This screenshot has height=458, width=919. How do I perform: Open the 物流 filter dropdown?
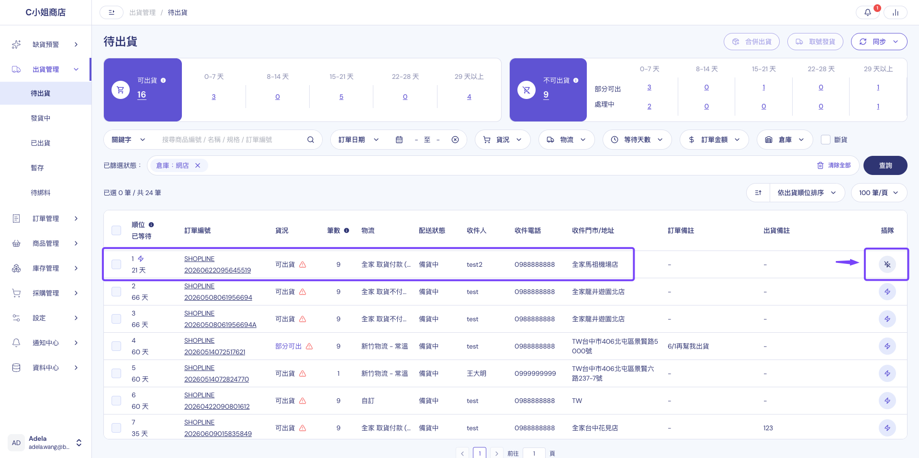[x=567, y=140]
